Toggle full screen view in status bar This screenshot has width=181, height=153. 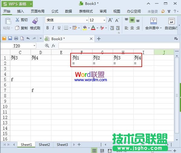110,151
